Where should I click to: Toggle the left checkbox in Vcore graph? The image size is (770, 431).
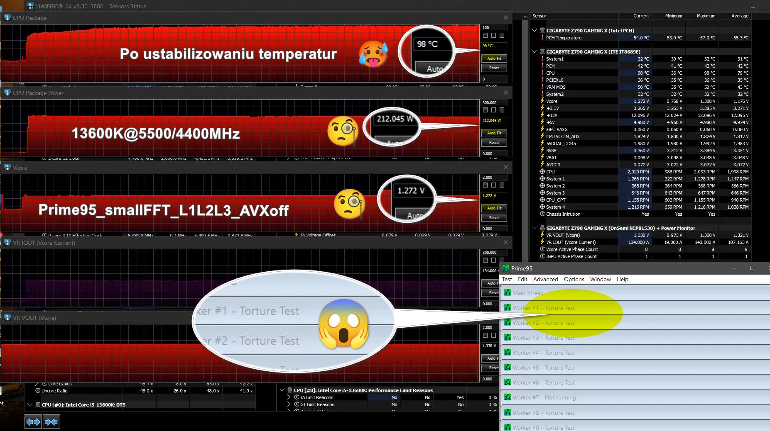click(x=485, y=185)
